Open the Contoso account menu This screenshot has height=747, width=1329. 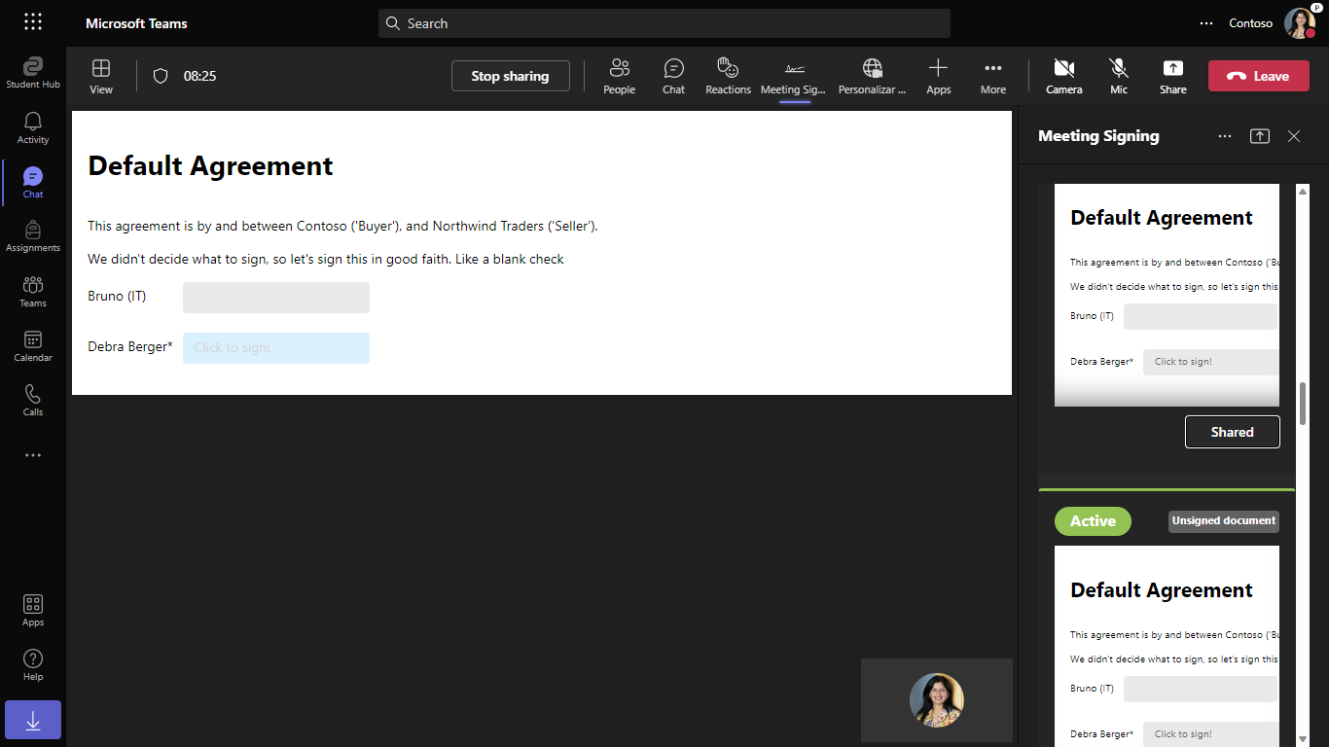pos(1250,22)
